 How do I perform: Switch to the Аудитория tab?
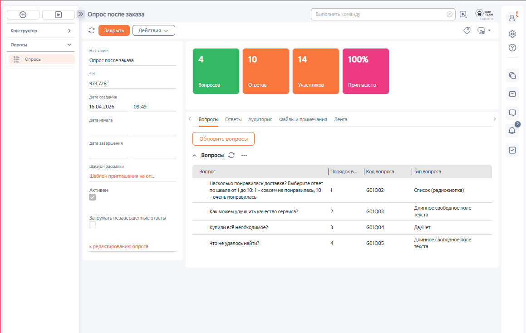tap(261, 119)
